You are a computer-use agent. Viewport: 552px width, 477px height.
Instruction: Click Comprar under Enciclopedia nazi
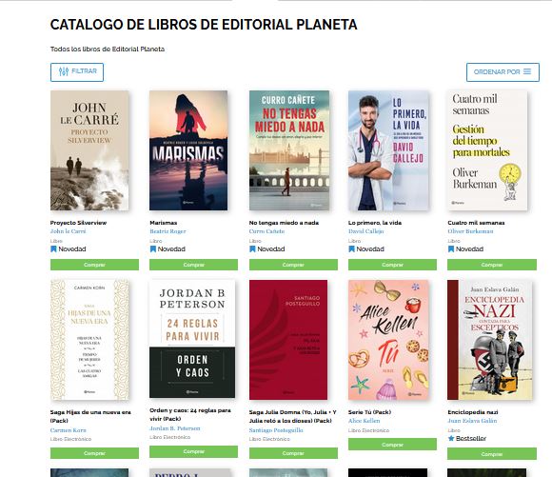492,454
